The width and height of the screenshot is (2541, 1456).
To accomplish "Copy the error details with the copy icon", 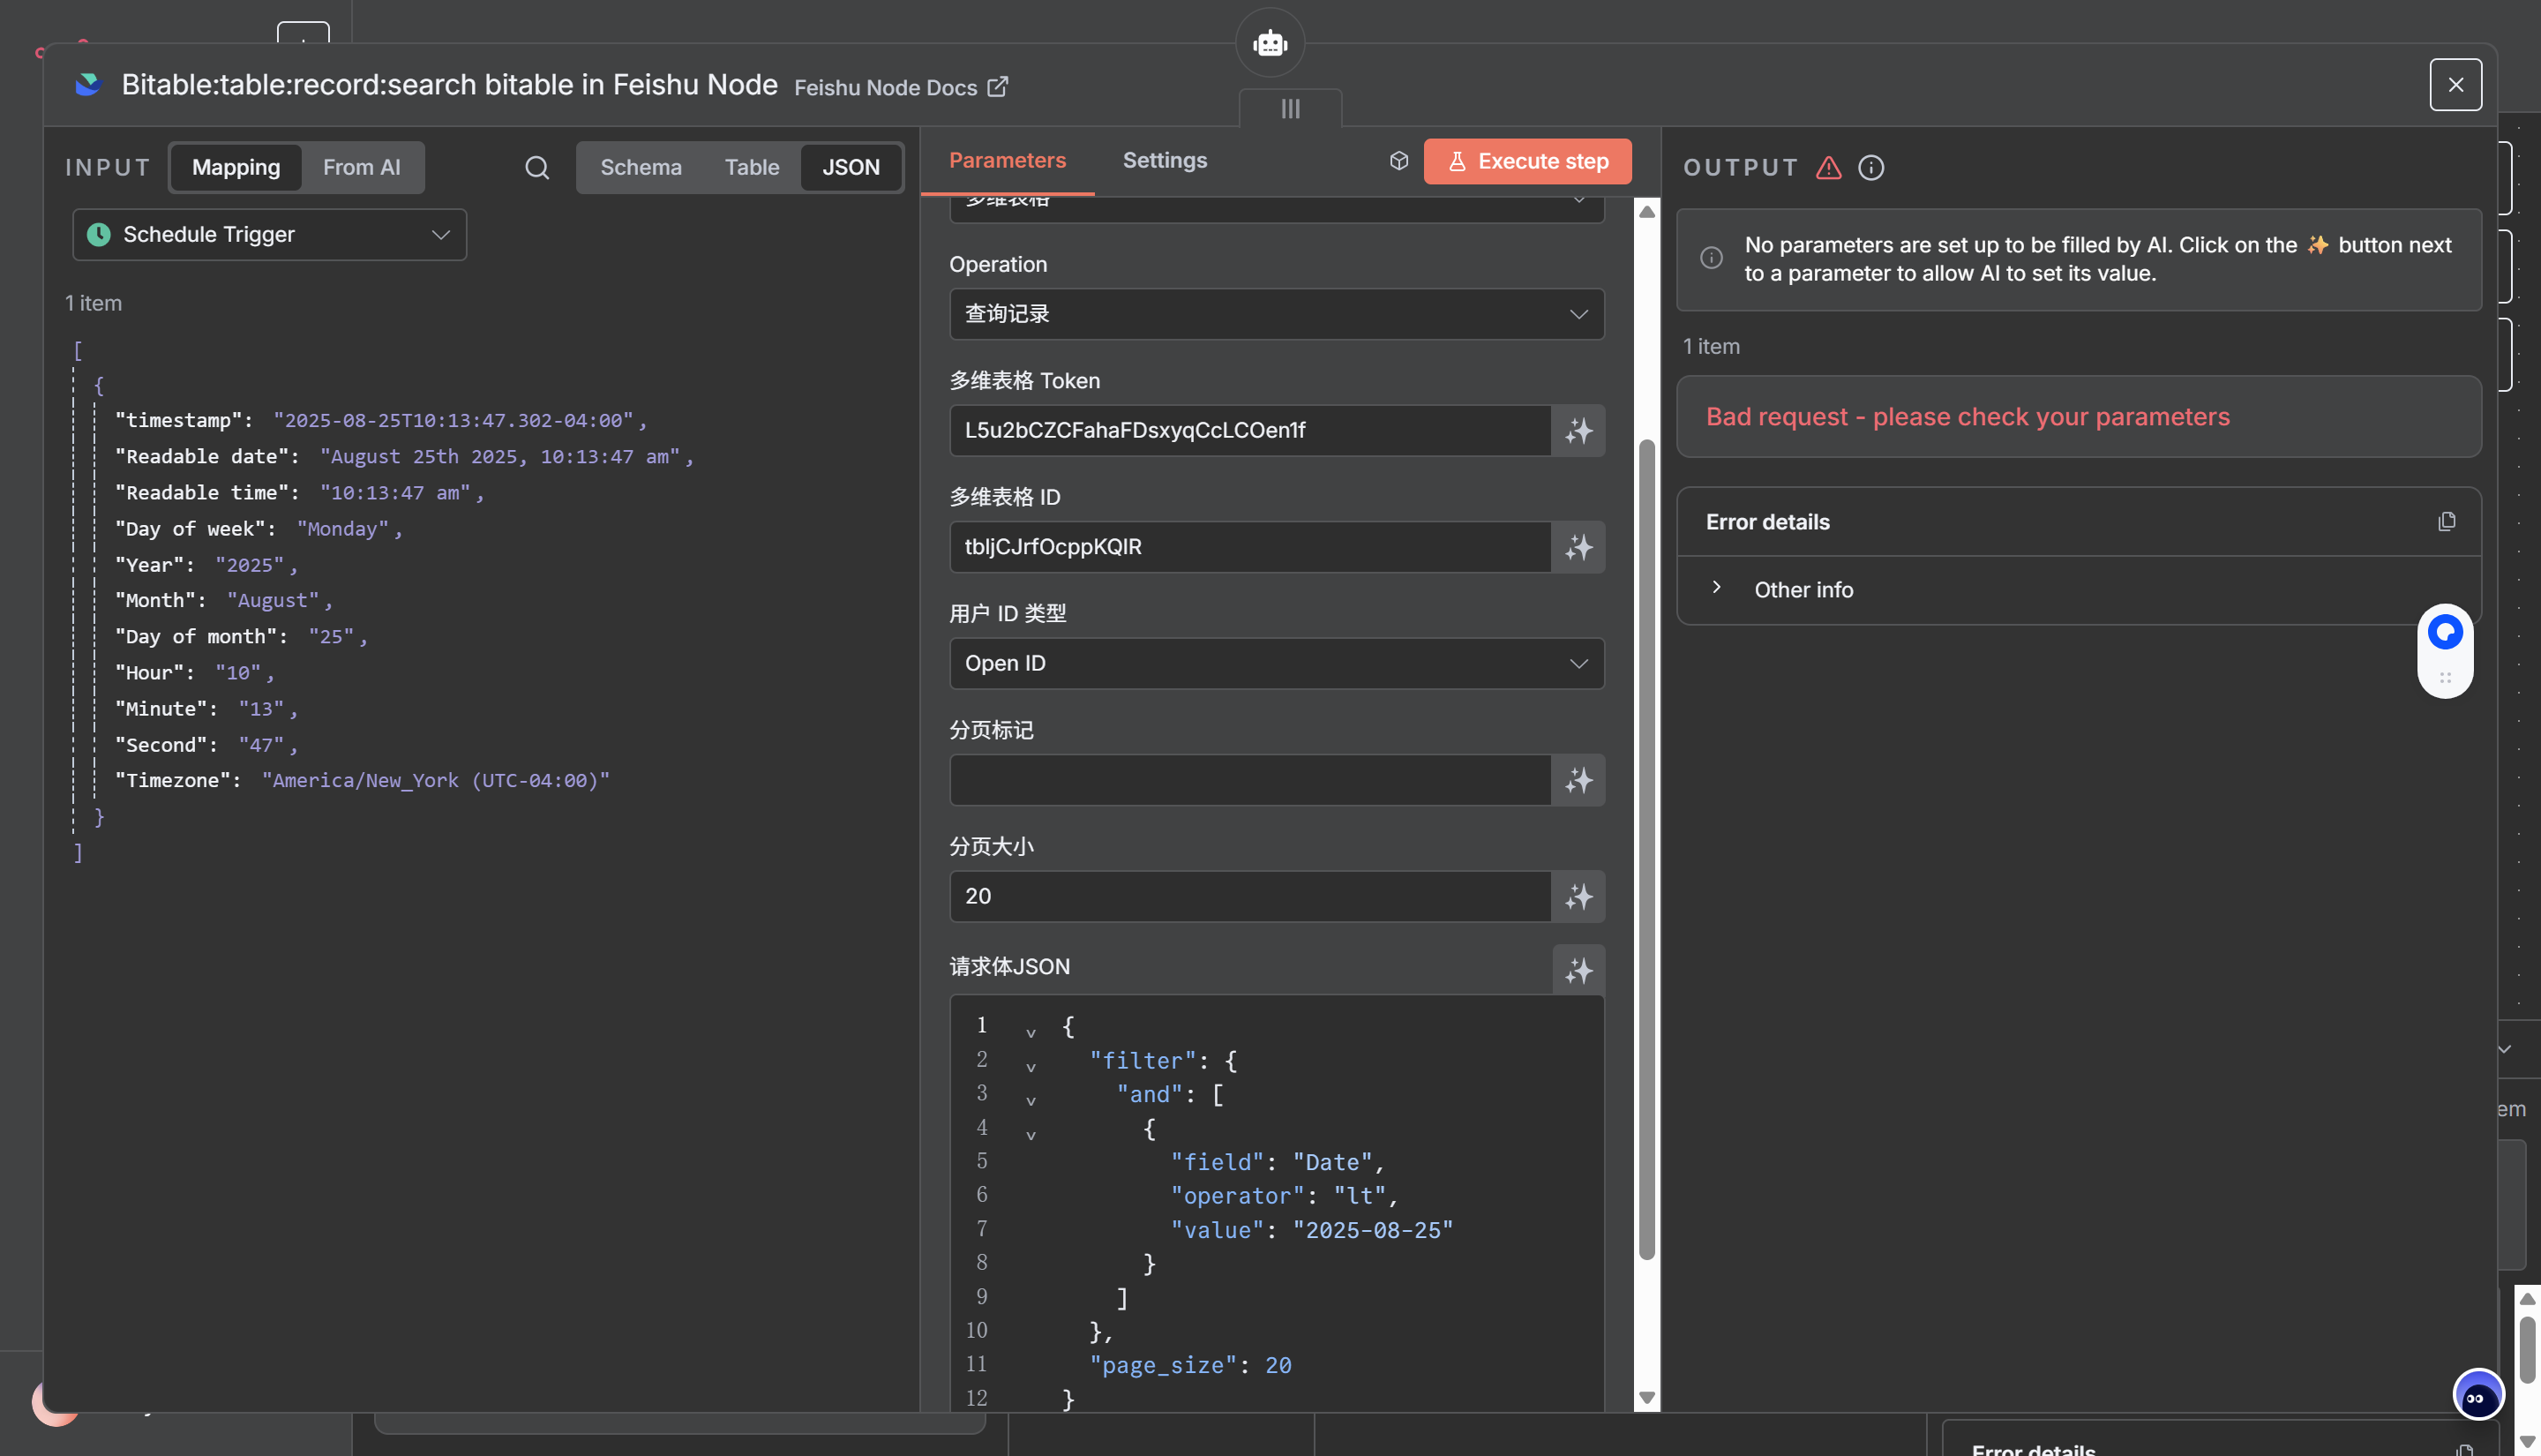I will tap(2446, 522).
